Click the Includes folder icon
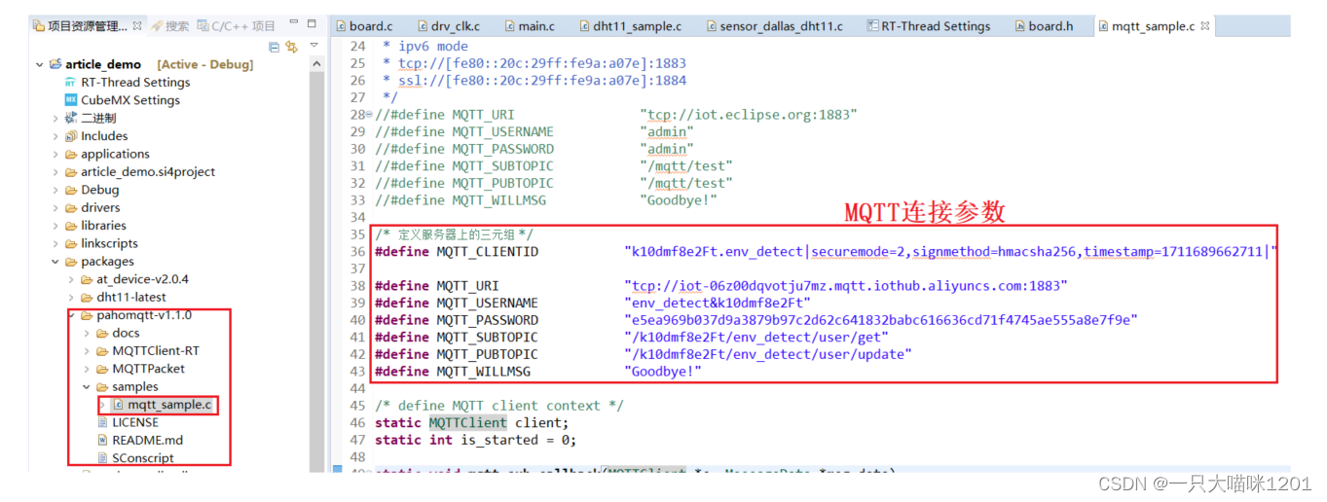Image resolution: width=1327 pixels, height=502 pixels. 71,136
